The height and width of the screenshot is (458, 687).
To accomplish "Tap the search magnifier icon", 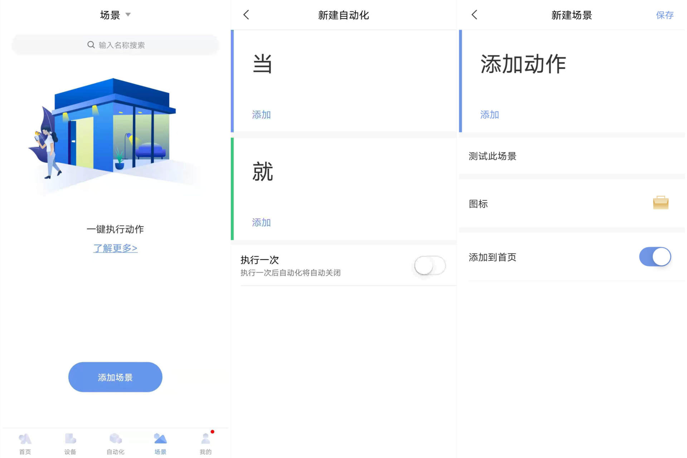I will click(x=91, y=45).
